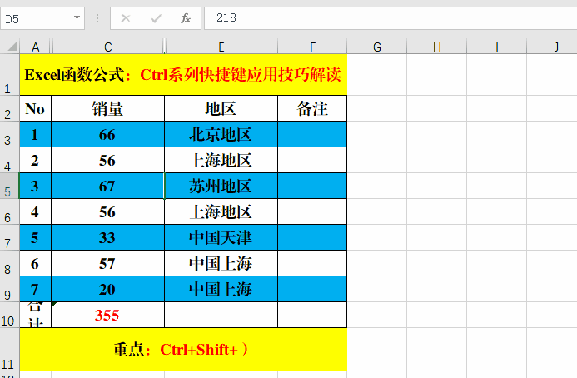
Task: Click the '重点：Ctrl+Shift+ )' yellow cell
Action: coord(183,350)
